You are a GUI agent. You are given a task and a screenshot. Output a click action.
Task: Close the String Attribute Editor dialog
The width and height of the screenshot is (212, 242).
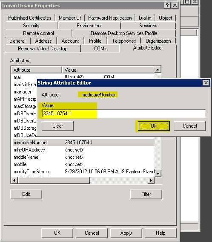pos(206,83)
